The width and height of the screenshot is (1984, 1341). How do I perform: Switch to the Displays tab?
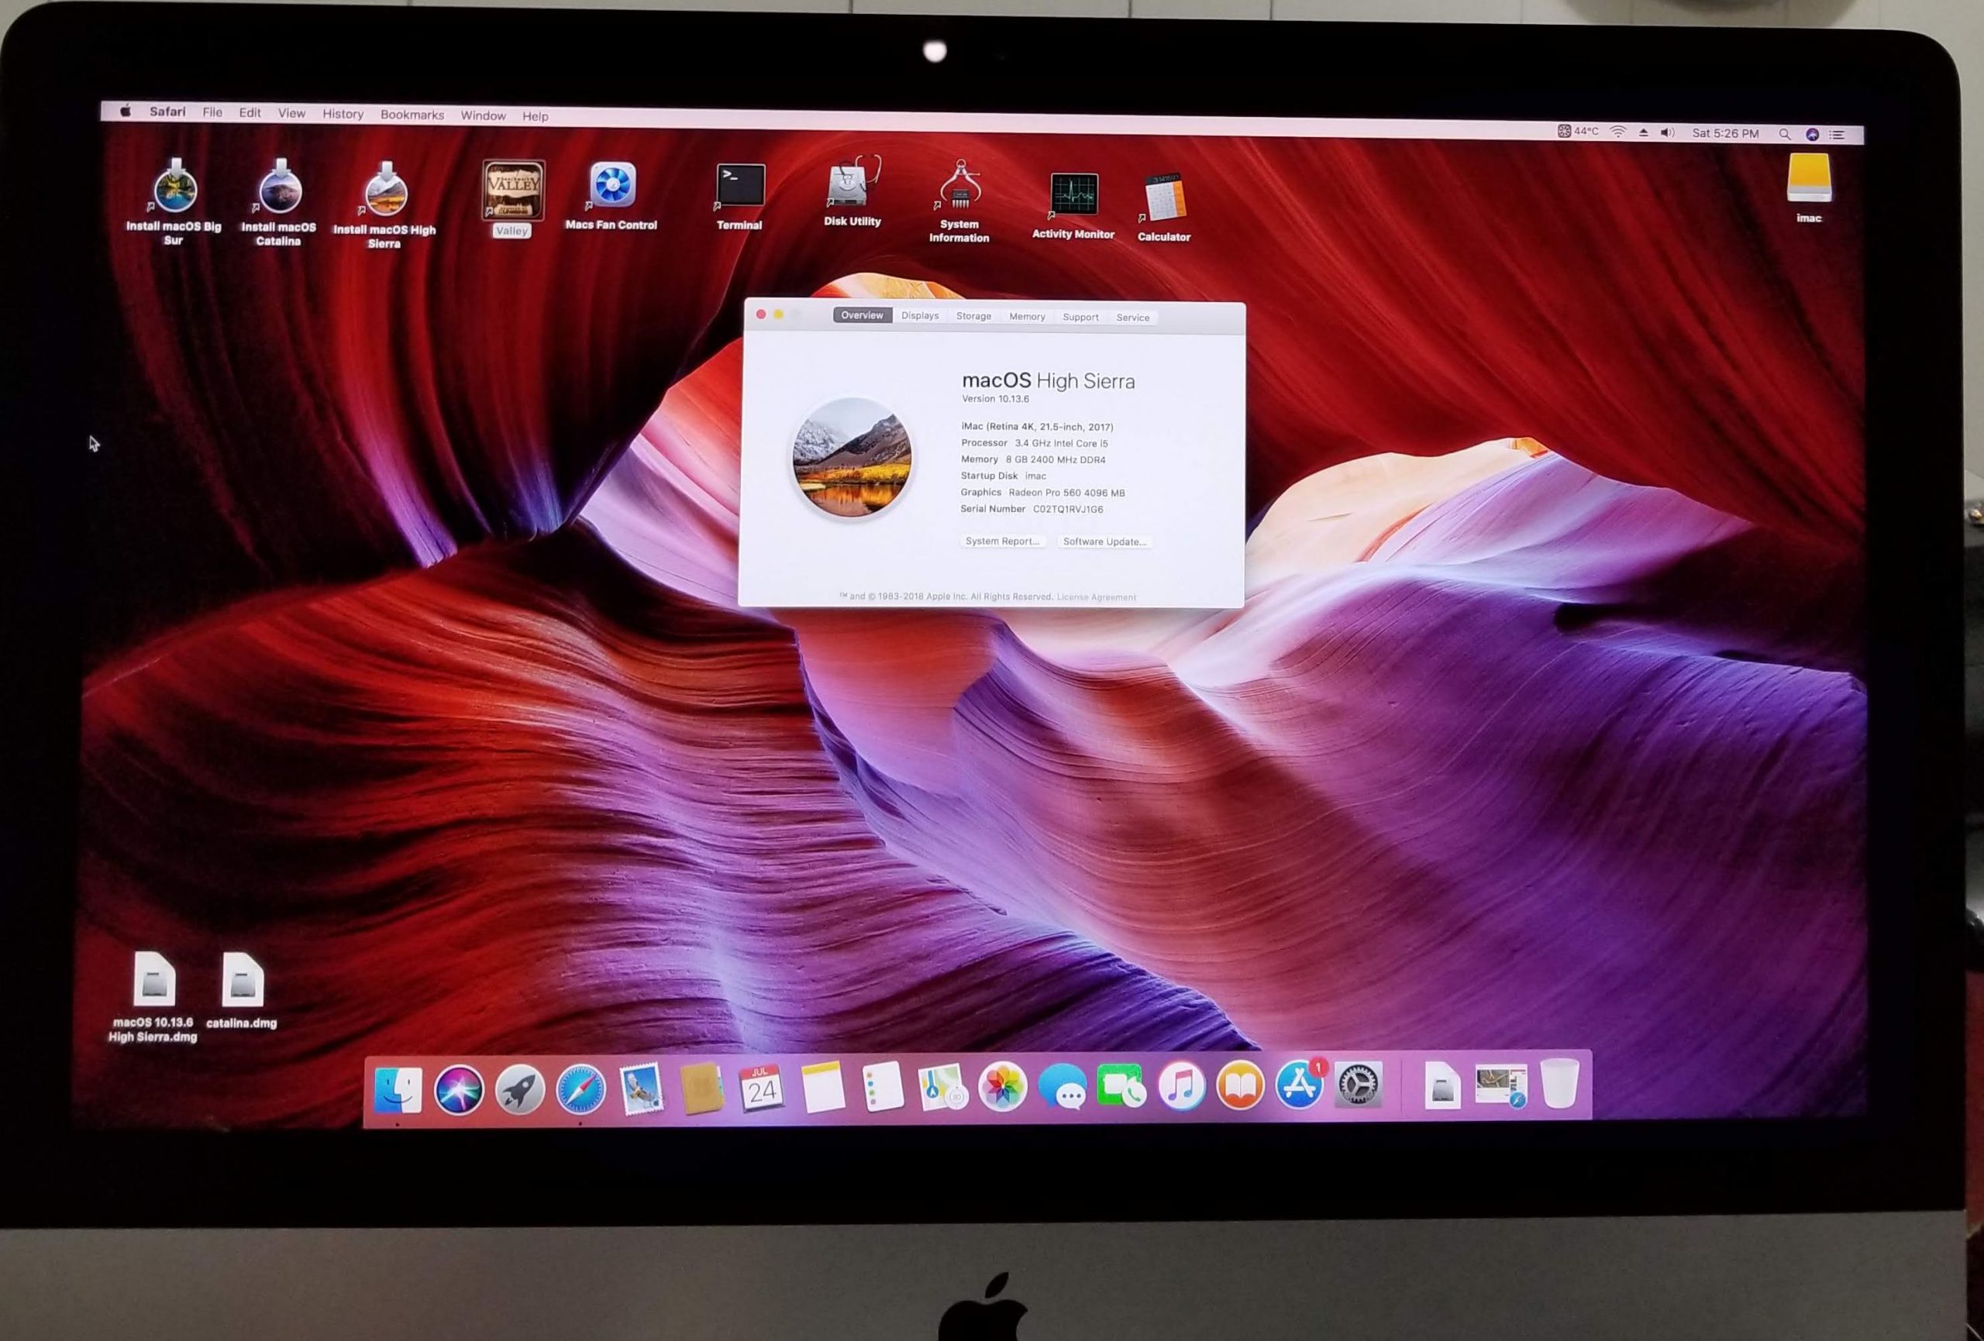[x=919, y=316]
